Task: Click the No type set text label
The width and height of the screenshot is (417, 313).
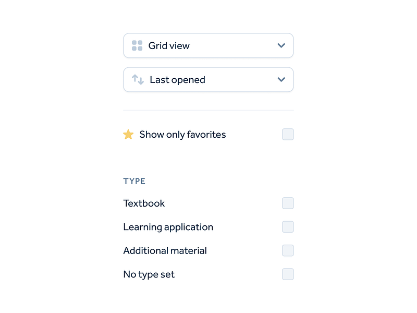Action: pyautogui.click(x=149, y=274)
